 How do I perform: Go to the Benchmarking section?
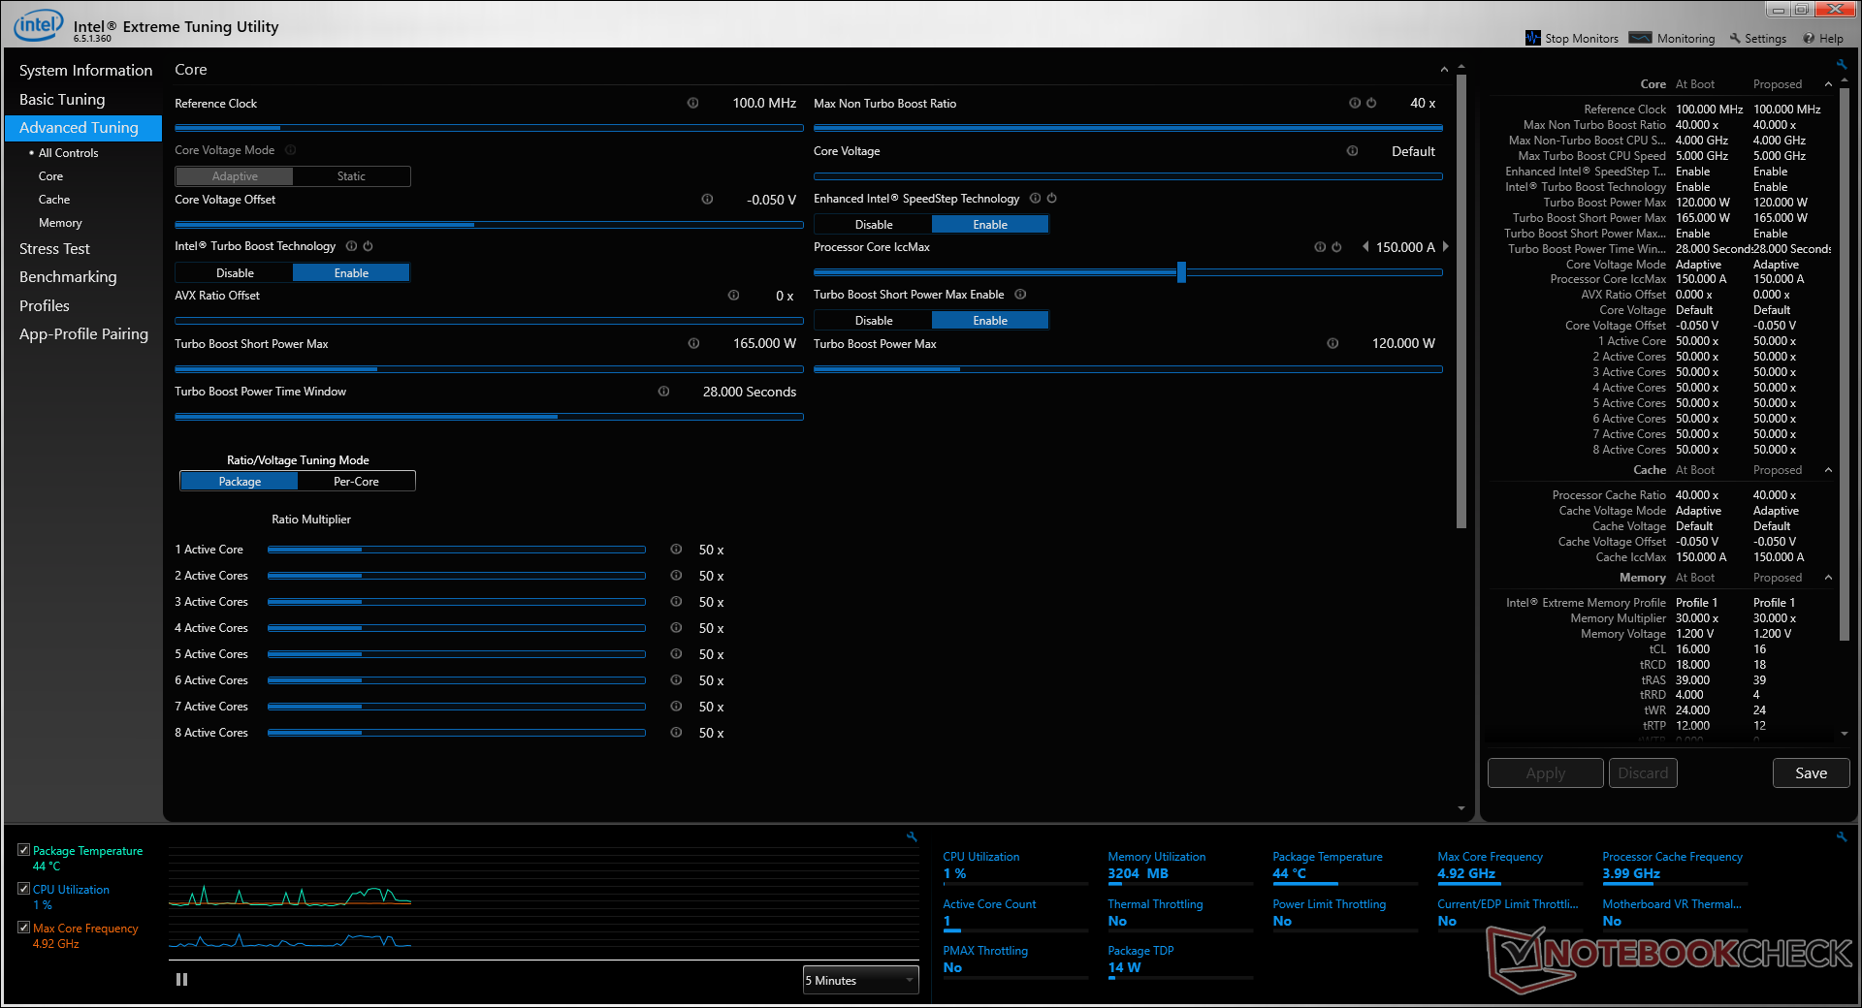(x=68, y=277)
